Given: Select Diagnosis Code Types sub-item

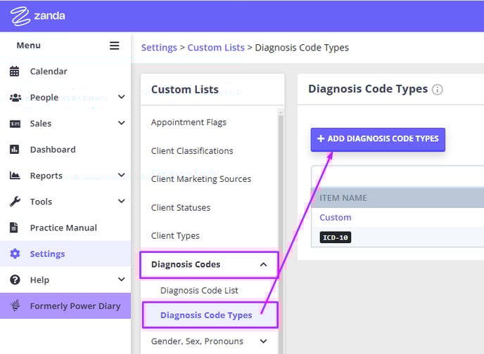Looking at the screenshot, I should click(210, 315).
